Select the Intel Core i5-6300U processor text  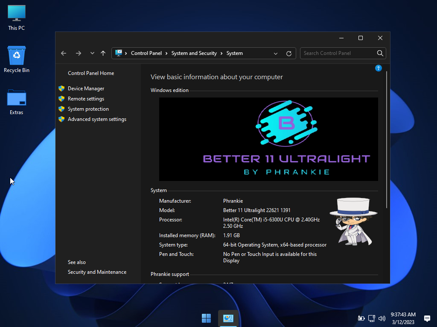coord(271,223)
